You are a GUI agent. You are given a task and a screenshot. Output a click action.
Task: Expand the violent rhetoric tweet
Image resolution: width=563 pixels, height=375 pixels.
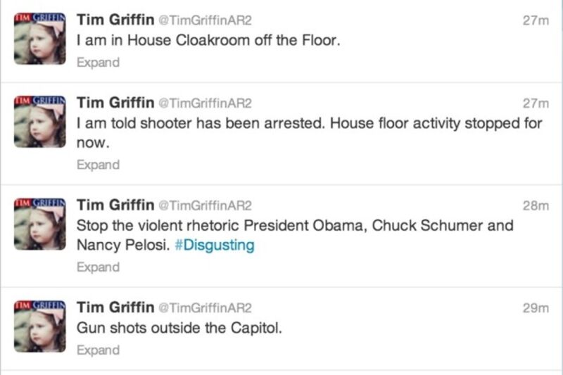click(x=98, y=267)
